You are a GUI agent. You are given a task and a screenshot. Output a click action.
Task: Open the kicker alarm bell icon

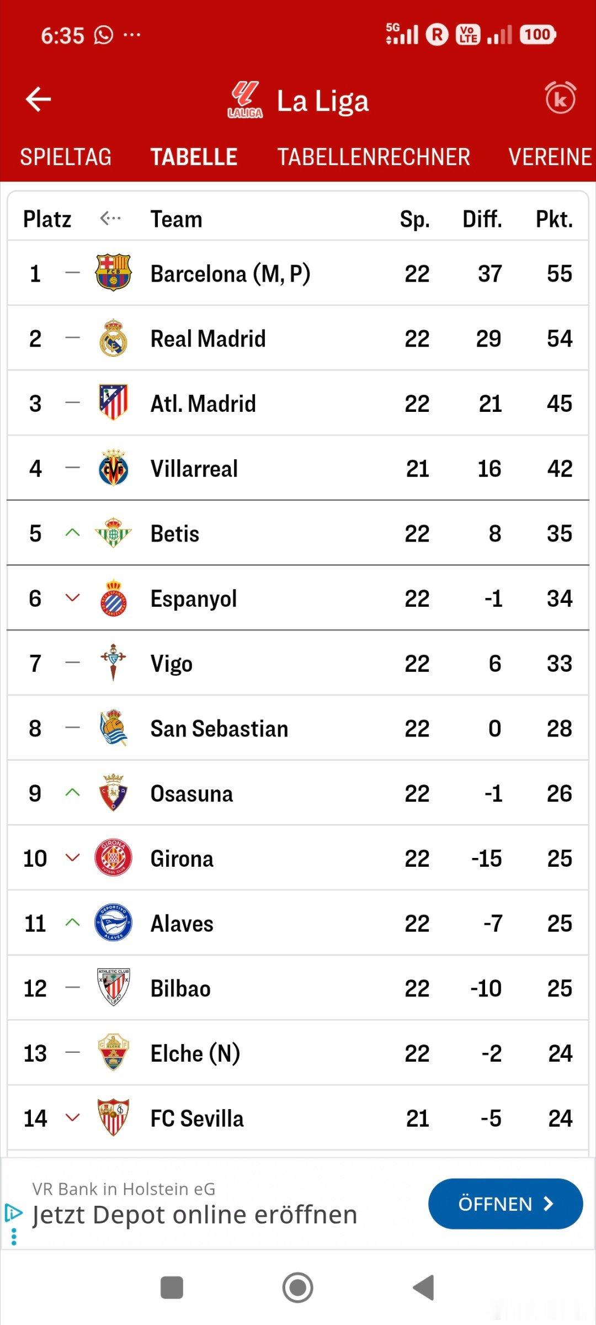(x=560, y=99)
